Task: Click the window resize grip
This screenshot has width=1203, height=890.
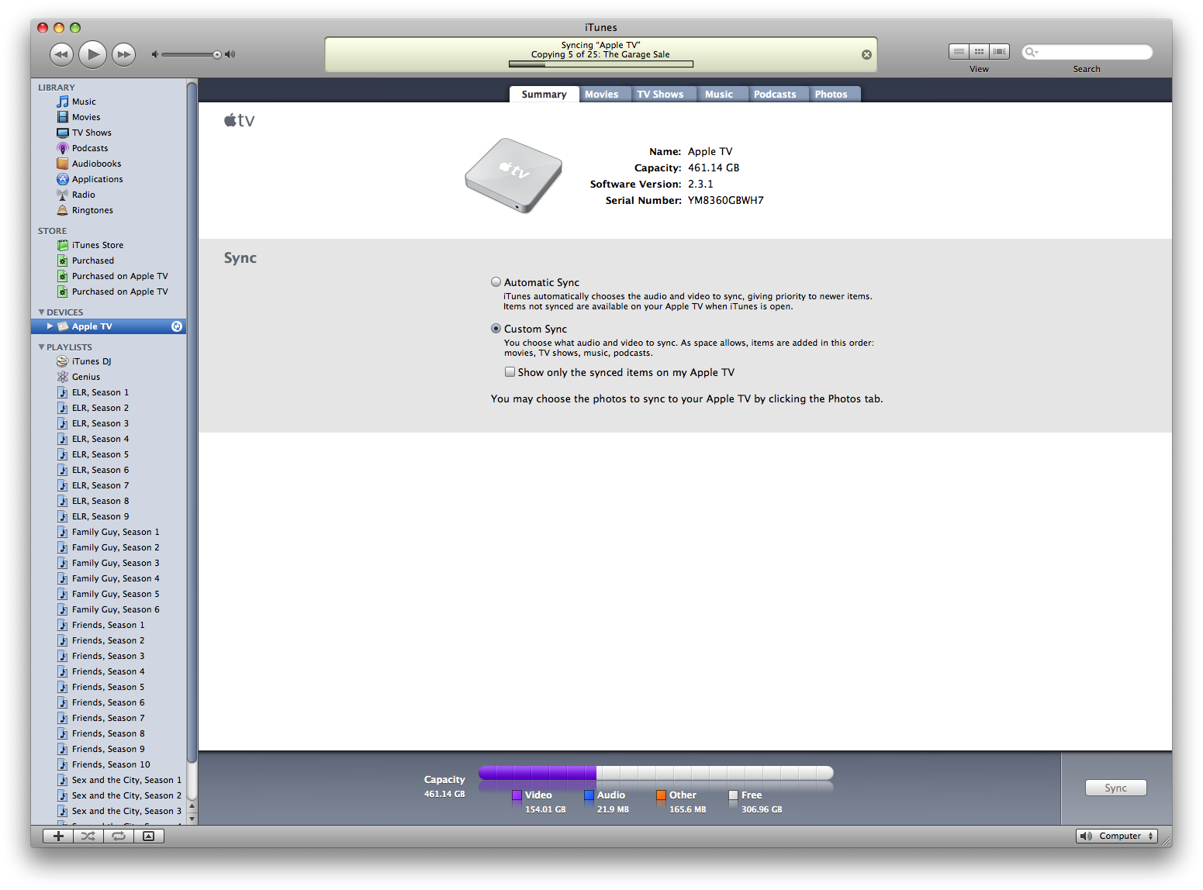Action: click(x=1166, y=841)
